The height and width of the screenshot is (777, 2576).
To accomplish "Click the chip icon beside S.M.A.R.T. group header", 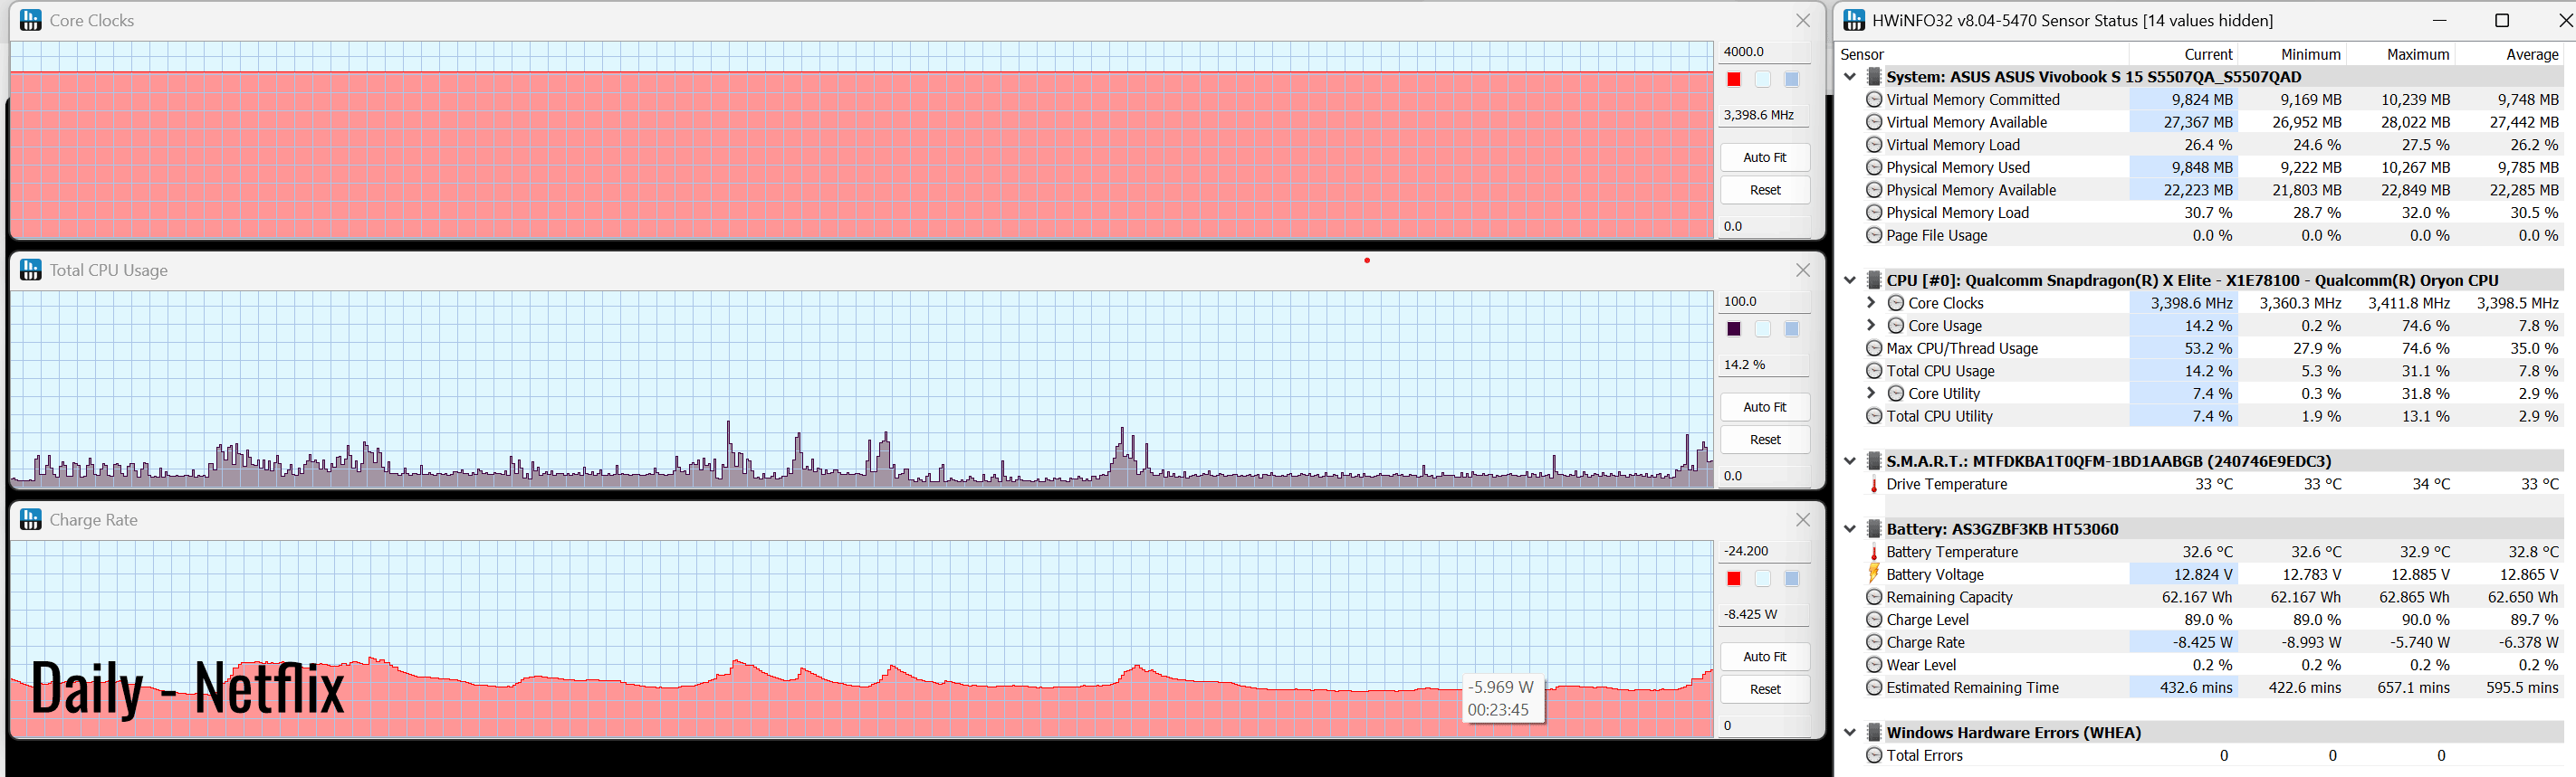I will 1874,461.
